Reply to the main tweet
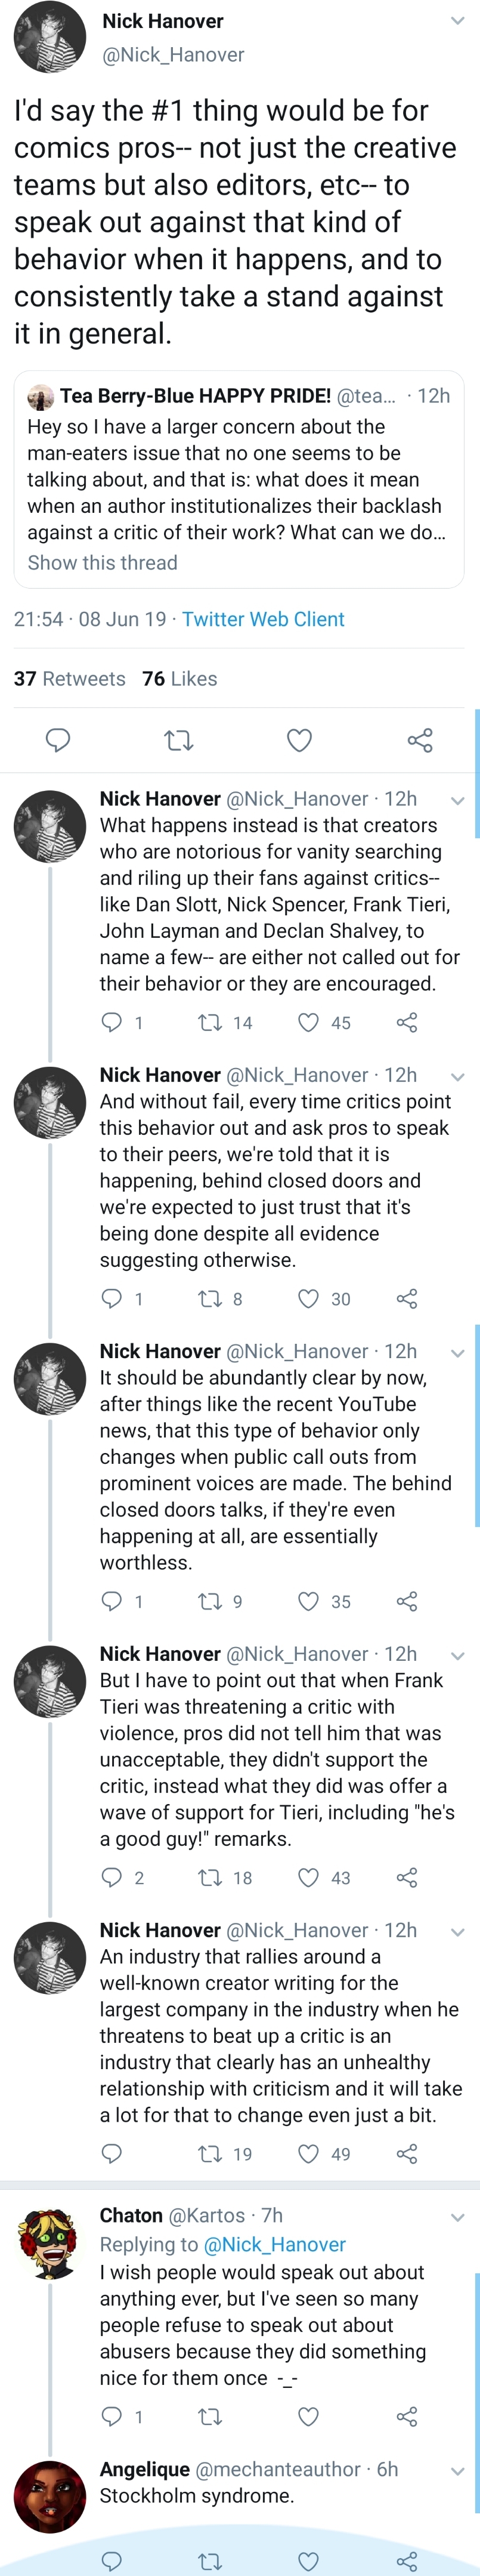This screenshot has height=2576, width=480. pos(59,740)
